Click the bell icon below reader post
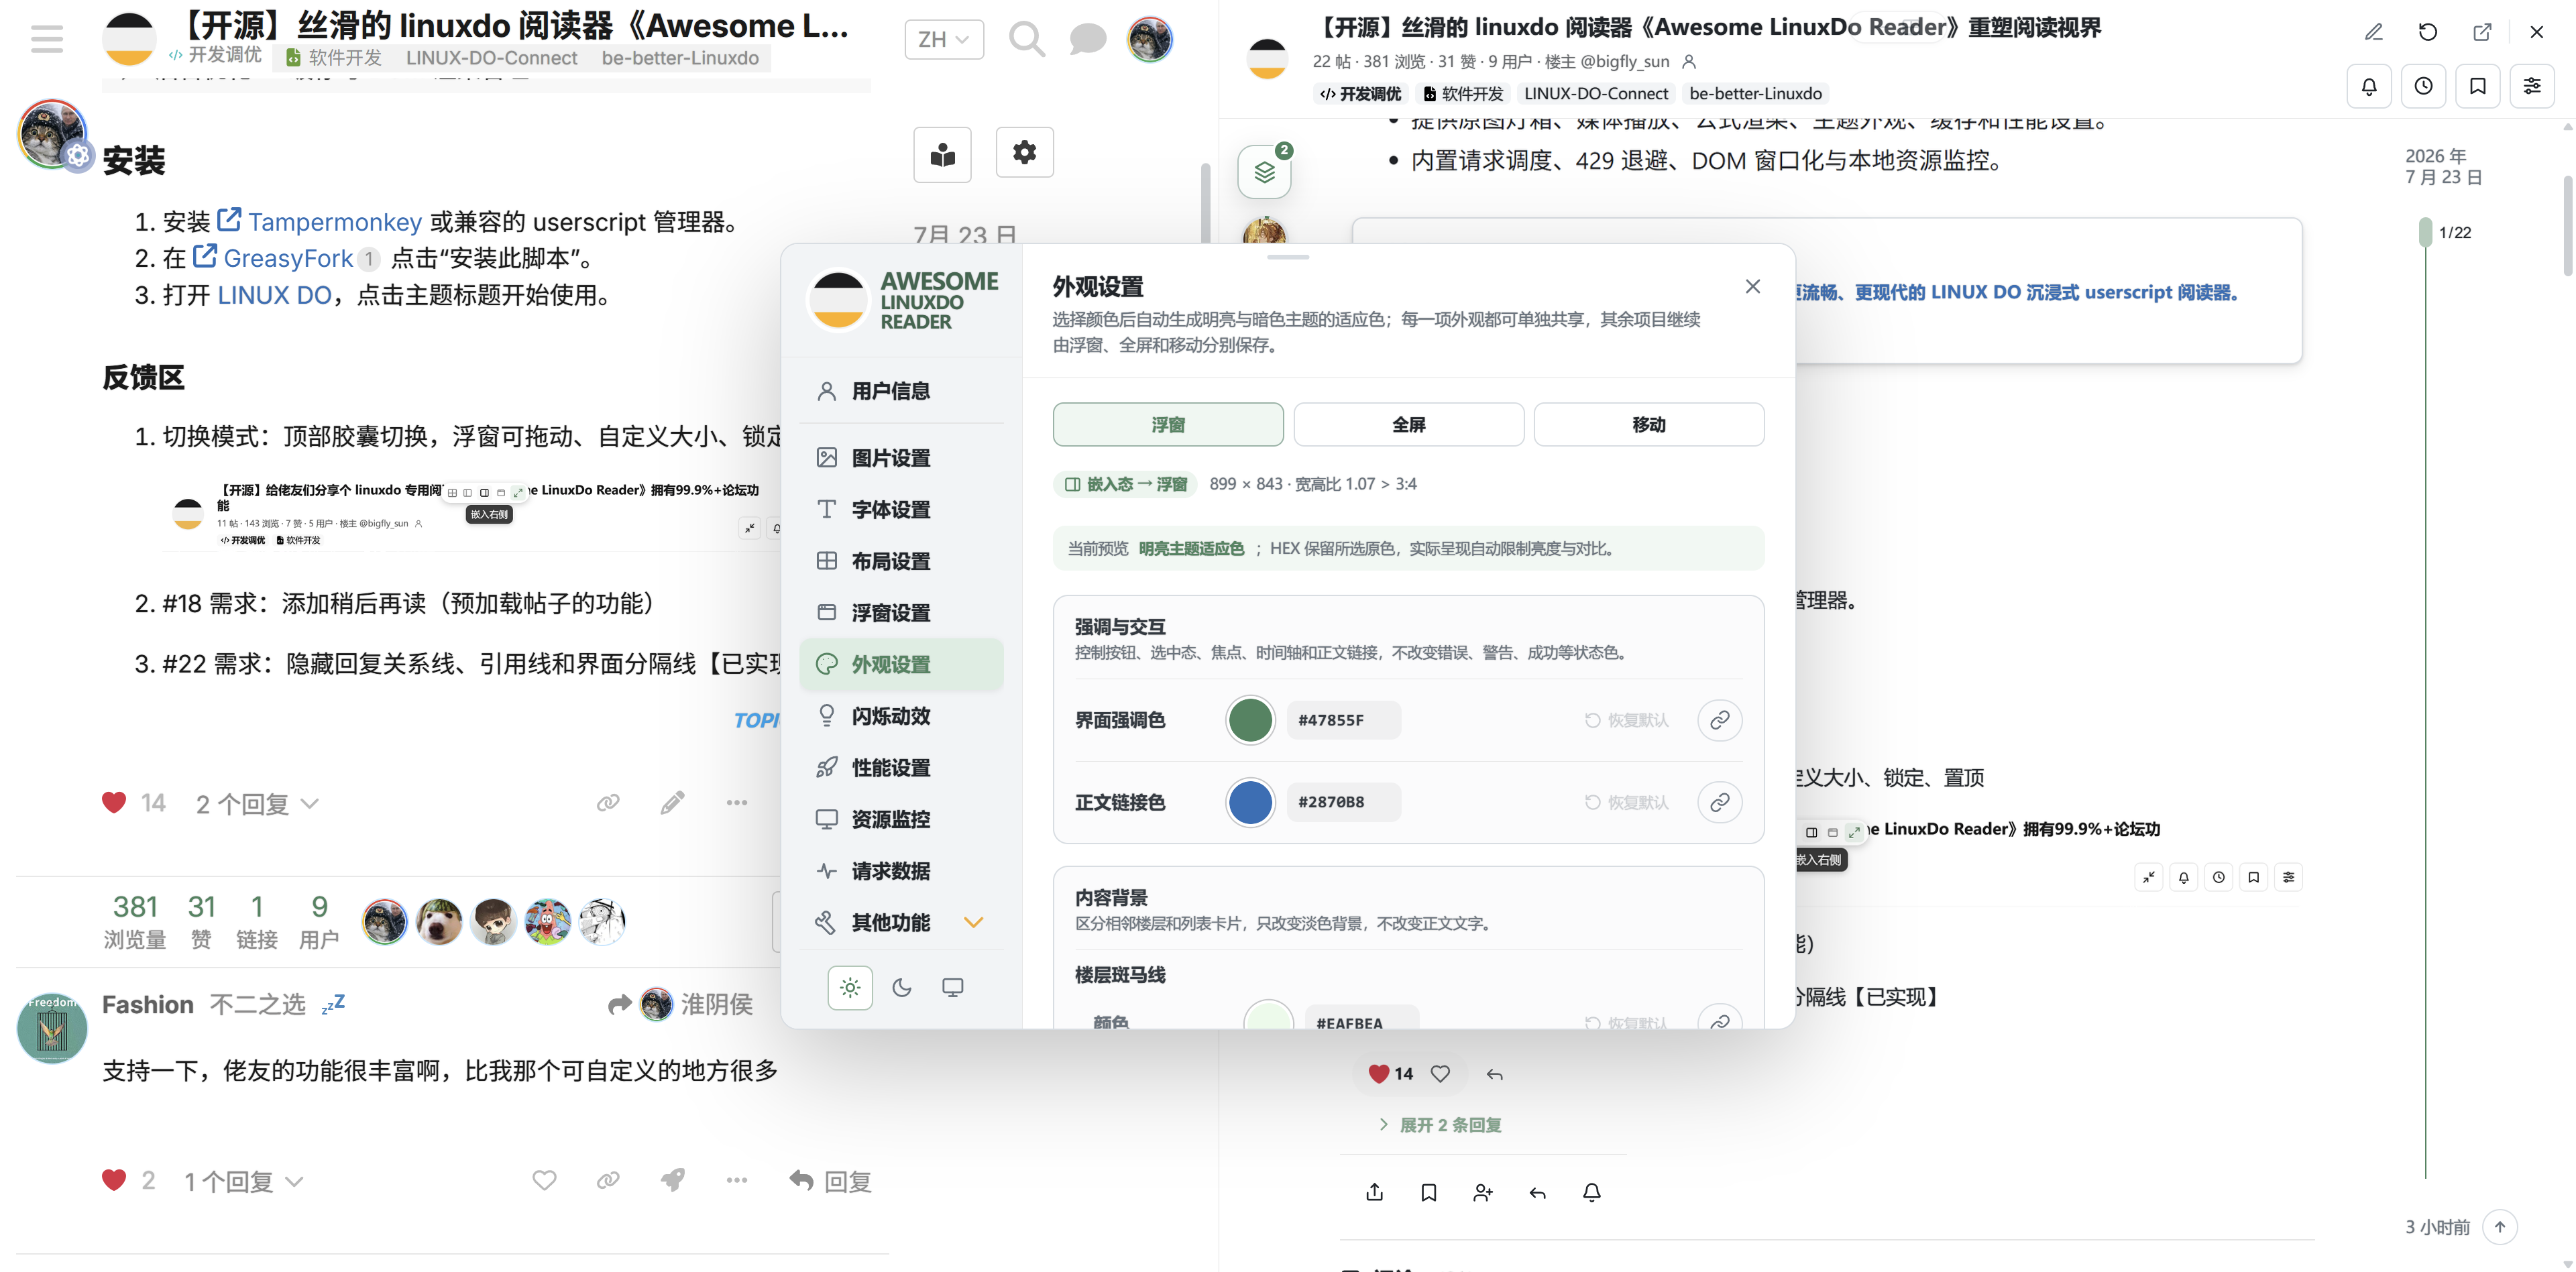The image size is (2576, 1272). [1592, 1192]
